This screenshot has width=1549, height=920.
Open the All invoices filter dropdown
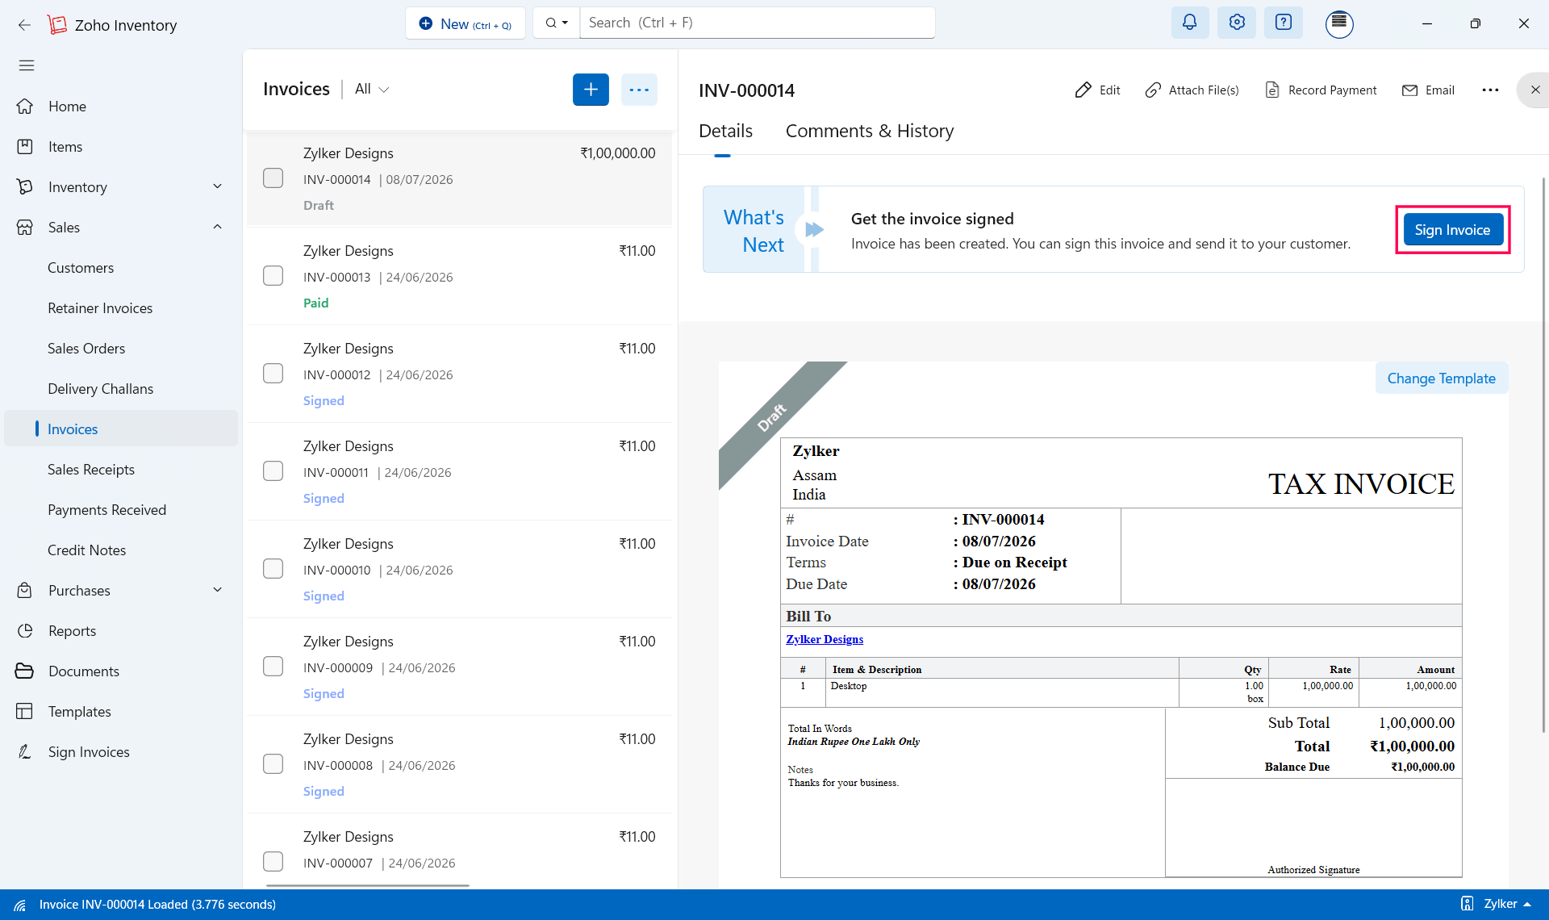tap(372, 90)
